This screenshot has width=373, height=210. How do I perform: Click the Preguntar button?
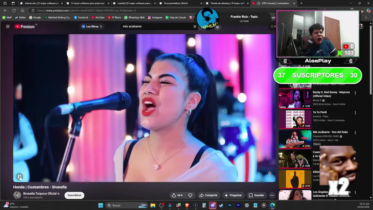click(233, 195)
